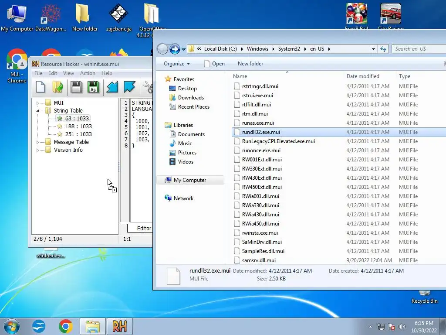Click the Resource Hacker taskbar button
The image size is (446, 335).
(119, 326)
